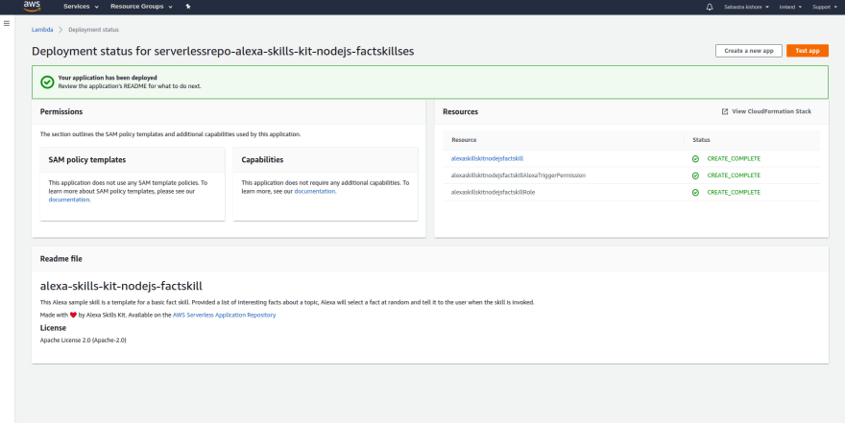Click the AWS logo home icon

tap(32, 7)
